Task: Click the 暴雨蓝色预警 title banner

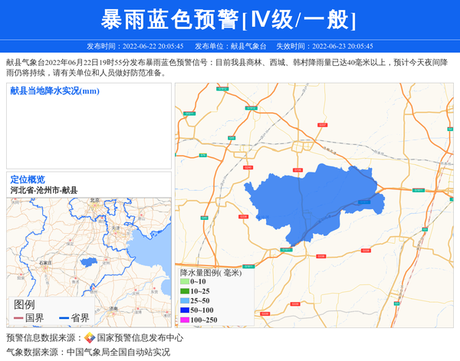Action: 229,20
